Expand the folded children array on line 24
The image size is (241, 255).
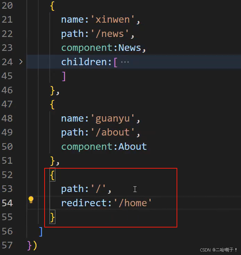point(21,62)
